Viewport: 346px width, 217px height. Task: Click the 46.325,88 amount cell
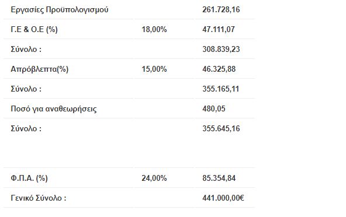tap(219, 69)
